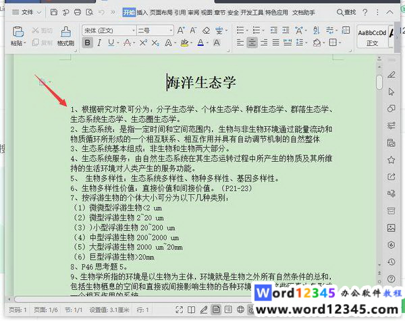
Task: Click the Sort (A-Z) icon
Action: click(x=316, y=30)
